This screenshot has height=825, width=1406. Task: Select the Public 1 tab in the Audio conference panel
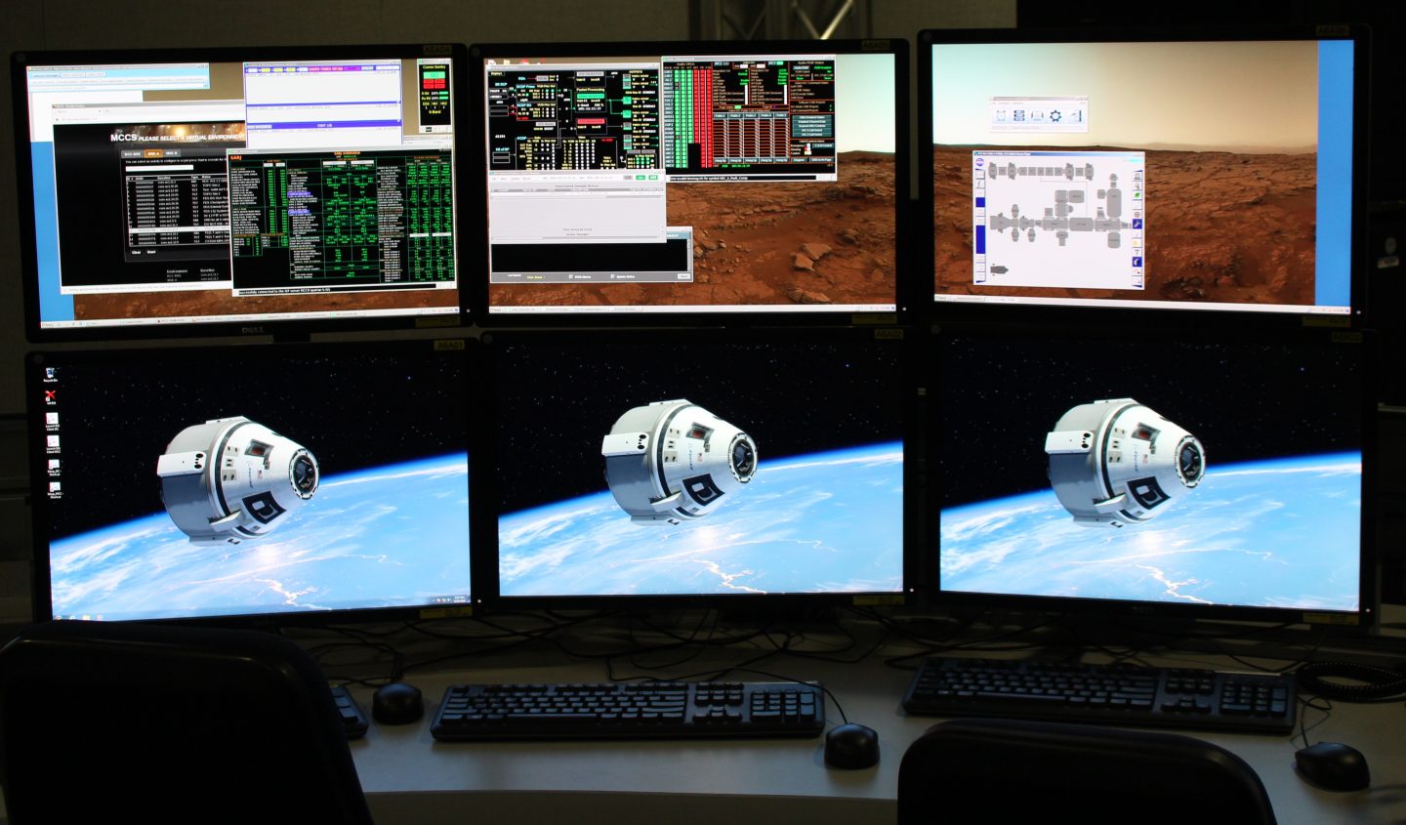721,115
